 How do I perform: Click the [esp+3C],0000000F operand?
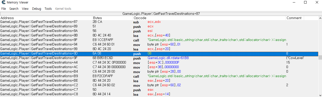point(163,63)
